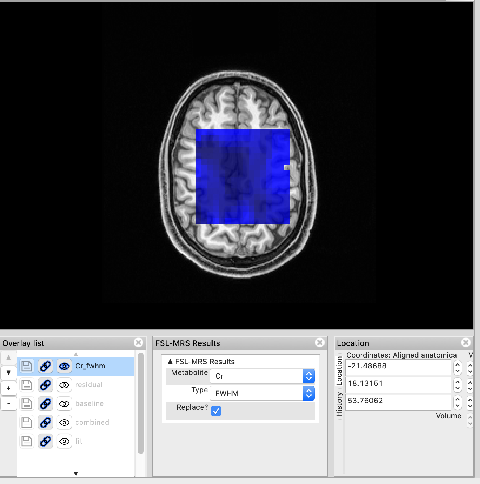Open the Type dropdown showing FWHM
480x484 pixels.
262,393
